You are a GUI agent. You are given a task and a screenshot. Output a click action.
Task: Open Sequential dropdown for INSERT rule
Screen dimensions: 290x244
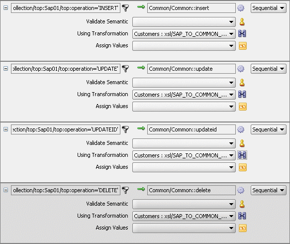[x=268, y=8]
